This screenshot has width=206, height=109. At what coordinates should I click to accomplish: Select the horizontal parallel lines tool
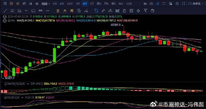pyautogui.click(x=12, y=11)
